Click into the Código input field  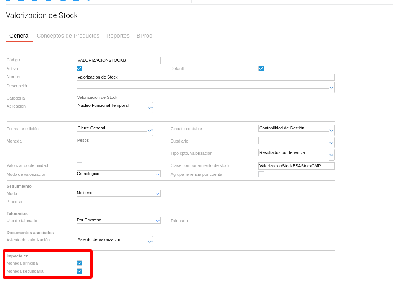(118, 60)
